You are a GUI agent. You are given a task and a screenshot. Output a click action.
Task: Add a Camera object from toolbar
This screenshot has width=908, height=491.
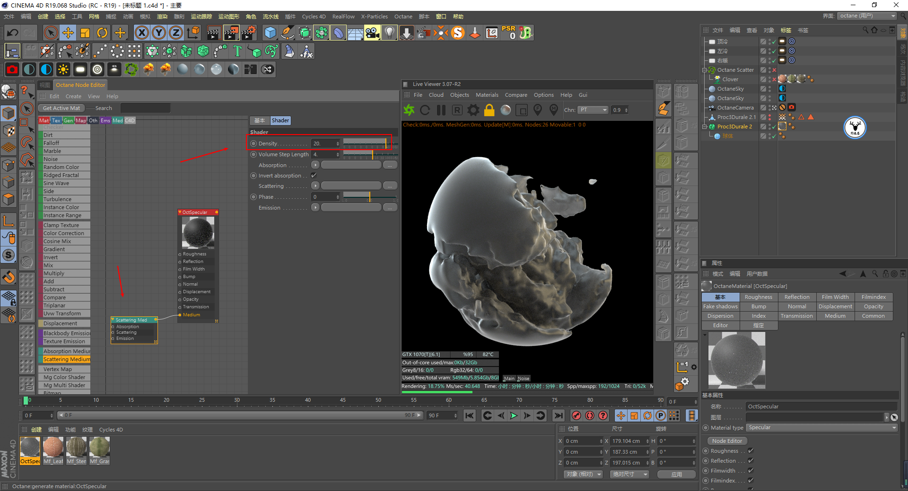(x=372, y=33)
